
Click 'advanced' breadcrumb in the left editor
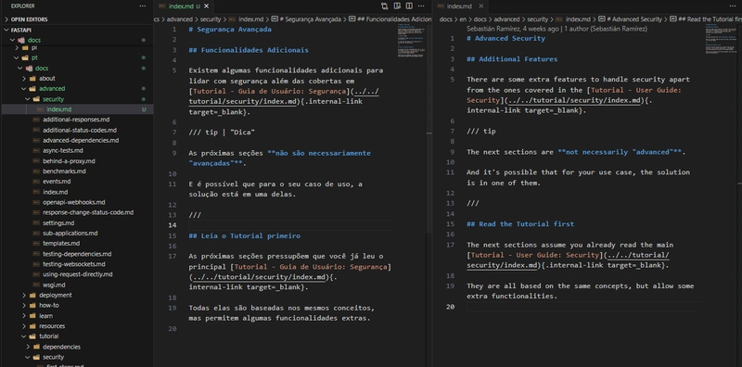pos(180,19)
